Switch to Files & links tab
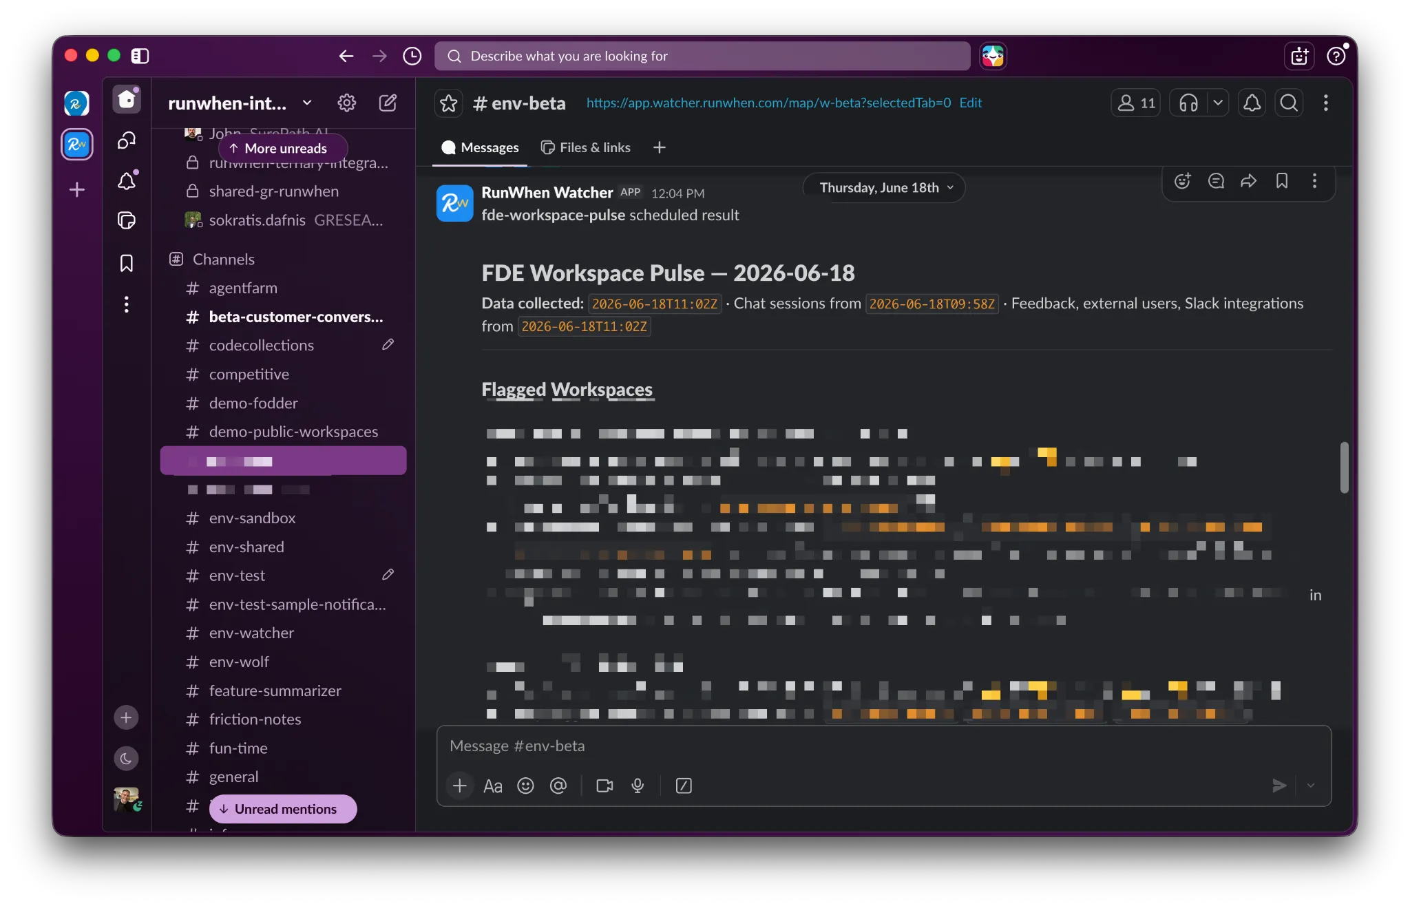The width and height of the screenshot is (1410, 906). pos(586,147)
